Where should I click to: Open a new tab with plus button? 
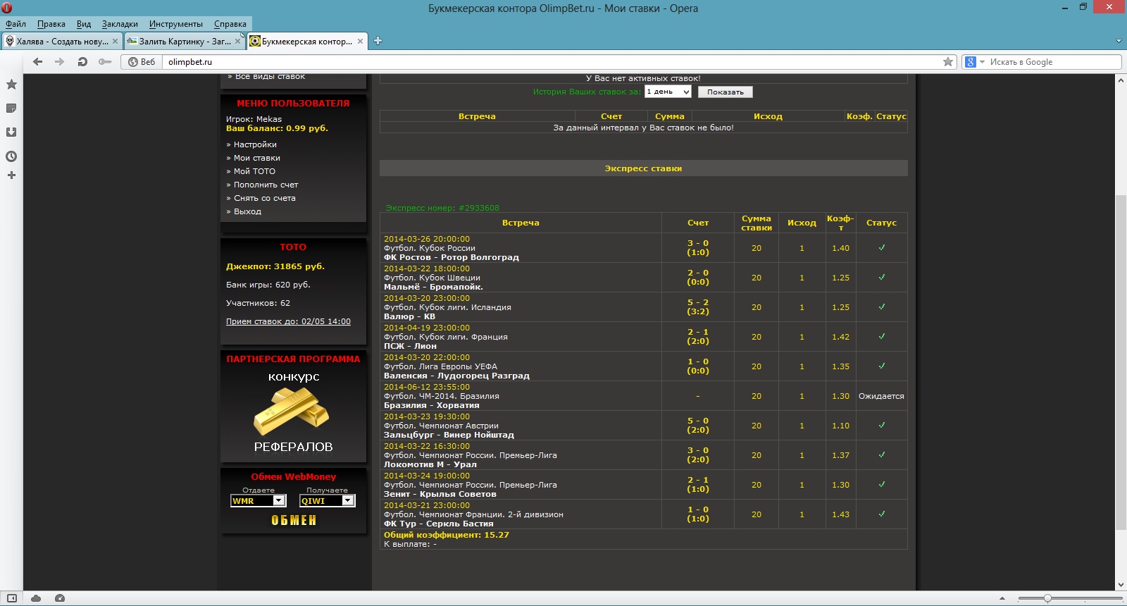coord(378,41)
